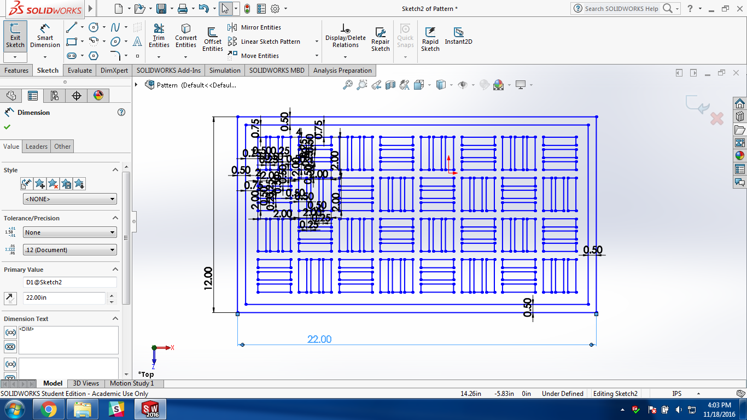
Task: Click the Exit Sketch button
Action: 15,36
